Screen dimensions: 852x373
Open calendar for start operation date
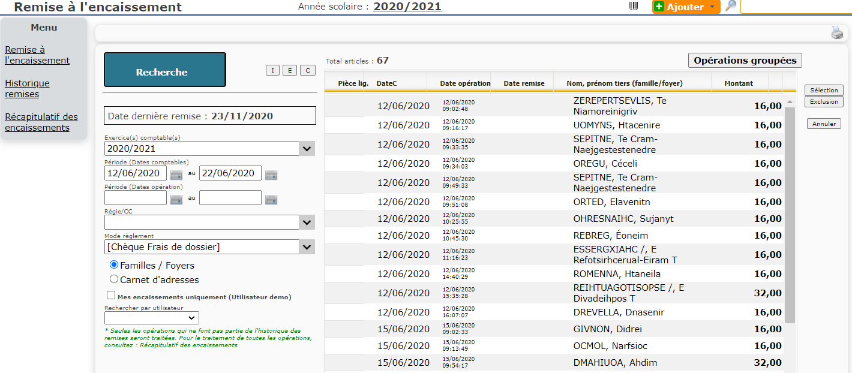[x=176, y=199]
